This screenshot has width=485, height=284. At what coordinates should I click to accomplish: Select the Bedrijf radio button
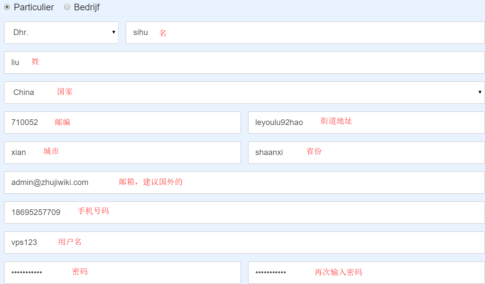click(67, 7)
